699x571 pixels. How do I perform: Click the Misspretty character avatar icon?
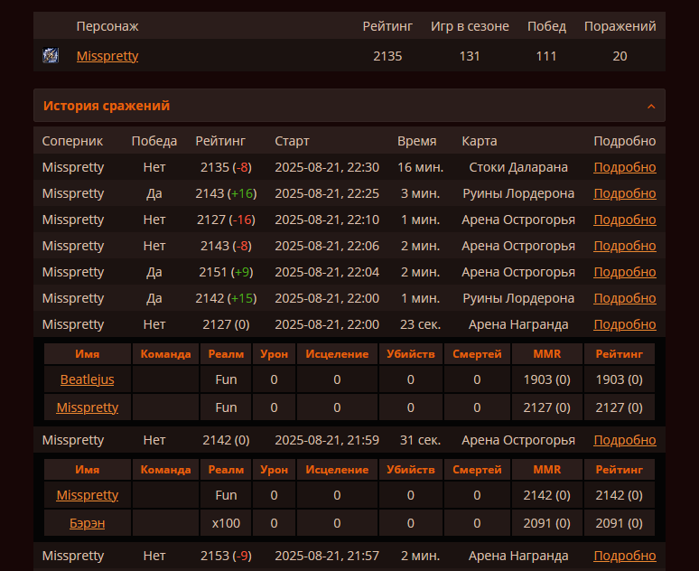pyautogui.click(x=51, y=56)
